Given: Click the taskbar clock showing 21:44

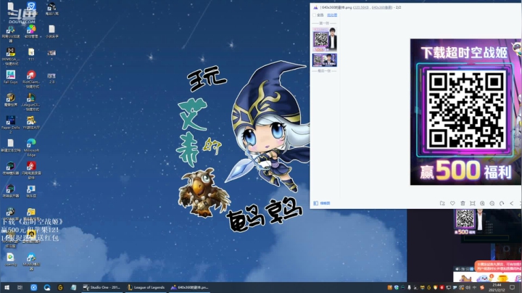Looking at the screenshot, I should point(497,287).
